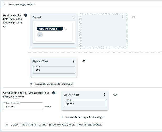The image size is (162, 132).
Task: Click the item_package_weight section title
Action: tap(21, 4)
